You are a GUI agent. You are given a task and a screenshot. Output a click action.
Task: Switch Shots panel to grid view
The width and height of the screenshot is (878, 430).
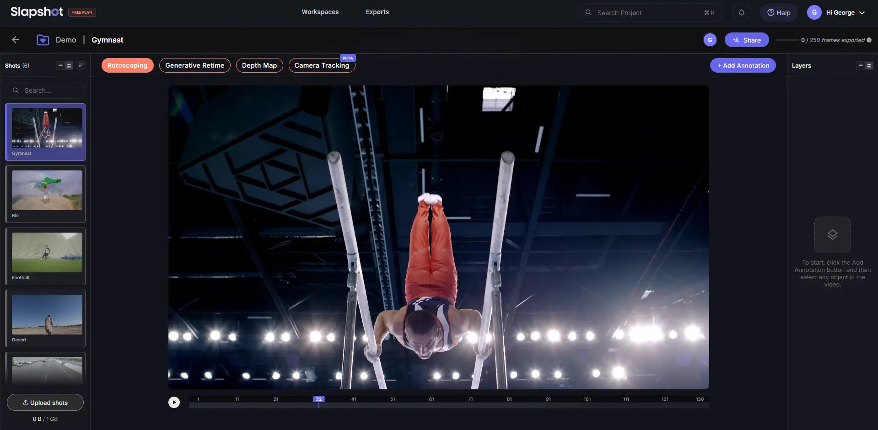pyautogui.click(x=69, y=65)
